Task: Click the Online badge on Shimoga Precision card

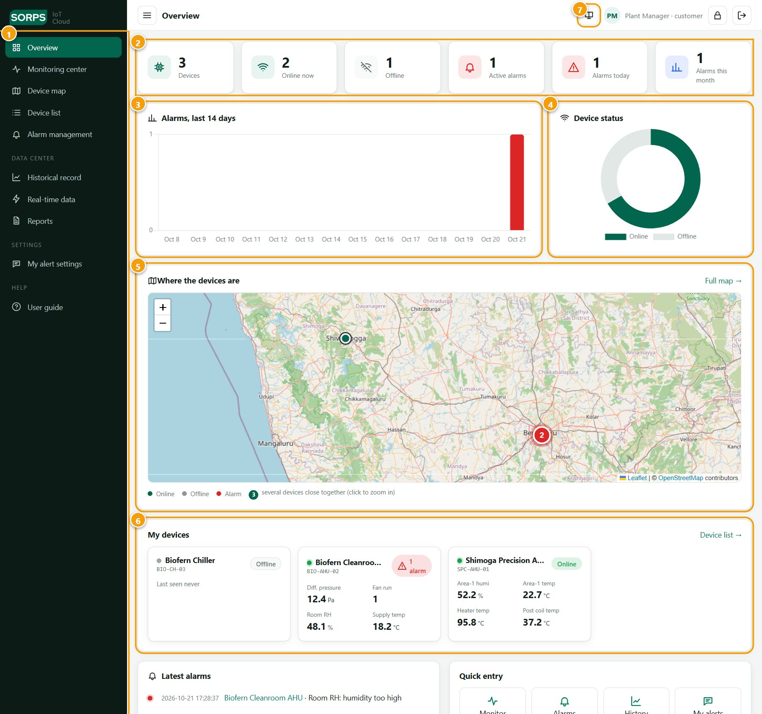Action: pyautogui.click(x=566, y=564)
